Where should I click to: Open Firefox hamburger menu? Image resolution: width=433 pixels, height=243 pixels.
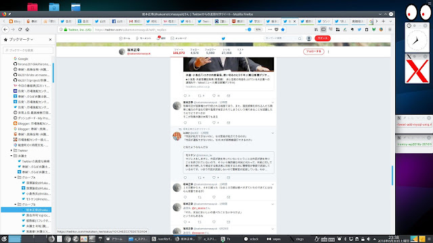390,30
